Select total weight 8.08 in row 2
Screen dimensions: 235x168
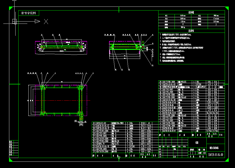[x=215, y=128]
